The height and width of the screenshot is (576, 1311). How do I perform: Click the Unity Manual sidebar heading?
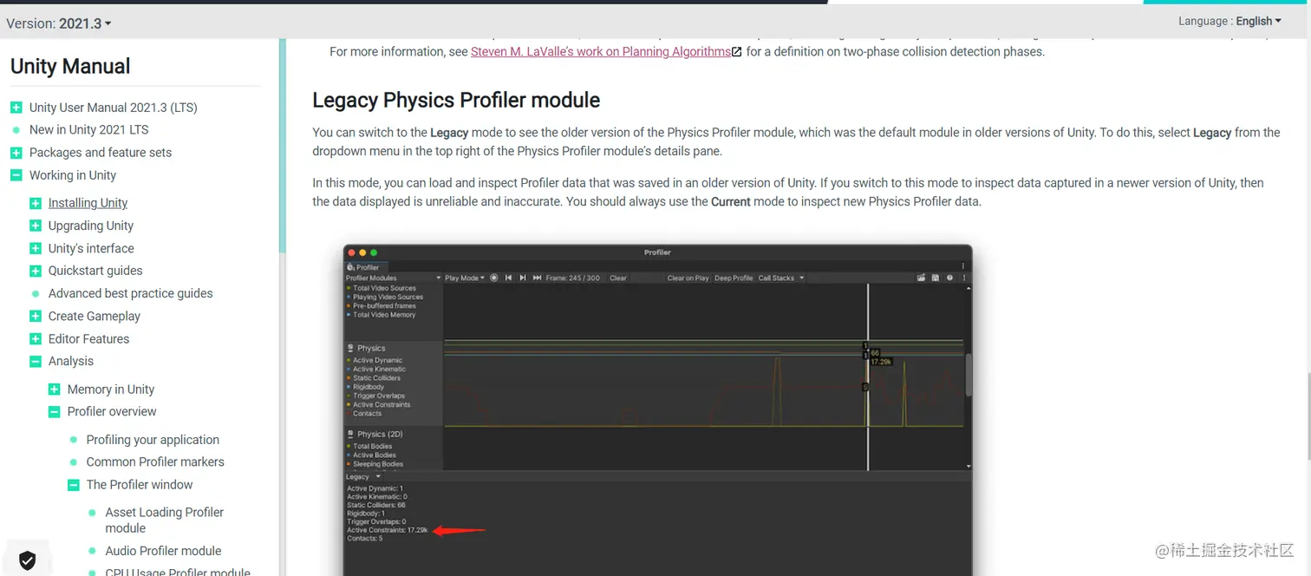click(x=70, y=67)
